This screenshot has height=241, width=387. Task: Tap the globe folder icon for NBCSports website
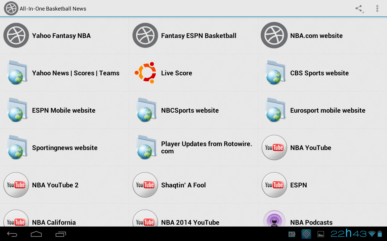point(147,110)
